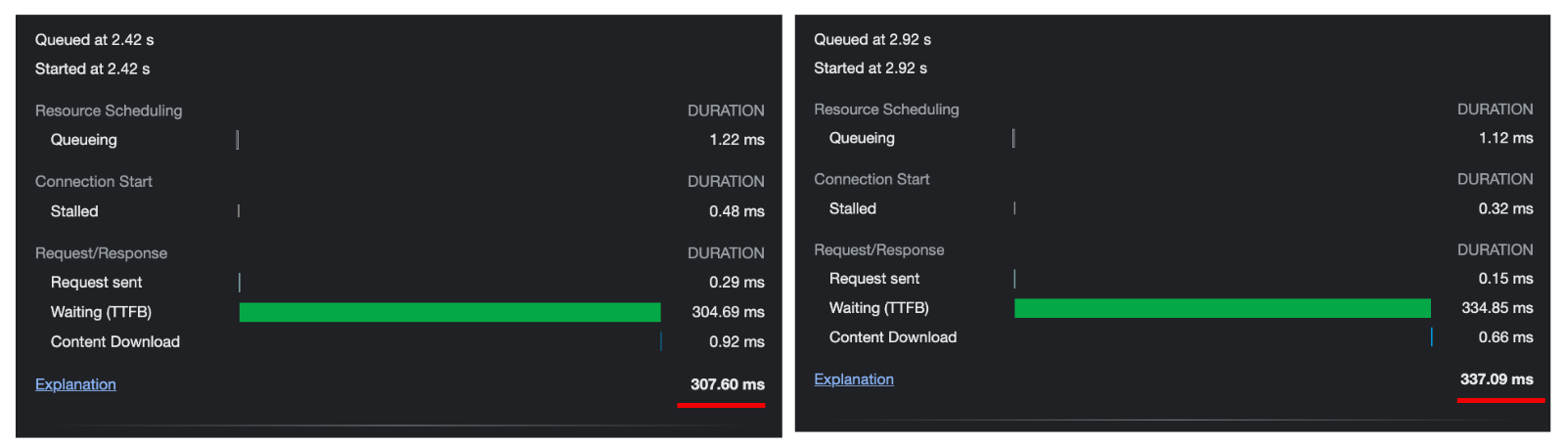This screenshot has width=1565, height=446.
Task: Click the "Started at 2.42 s" text
Action: (x=93, y=69)
